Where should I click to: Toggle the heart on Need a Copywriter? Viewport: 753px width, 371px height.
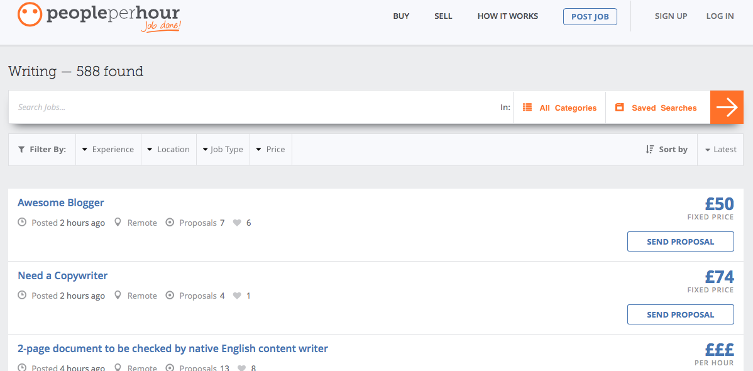point(236,295)
